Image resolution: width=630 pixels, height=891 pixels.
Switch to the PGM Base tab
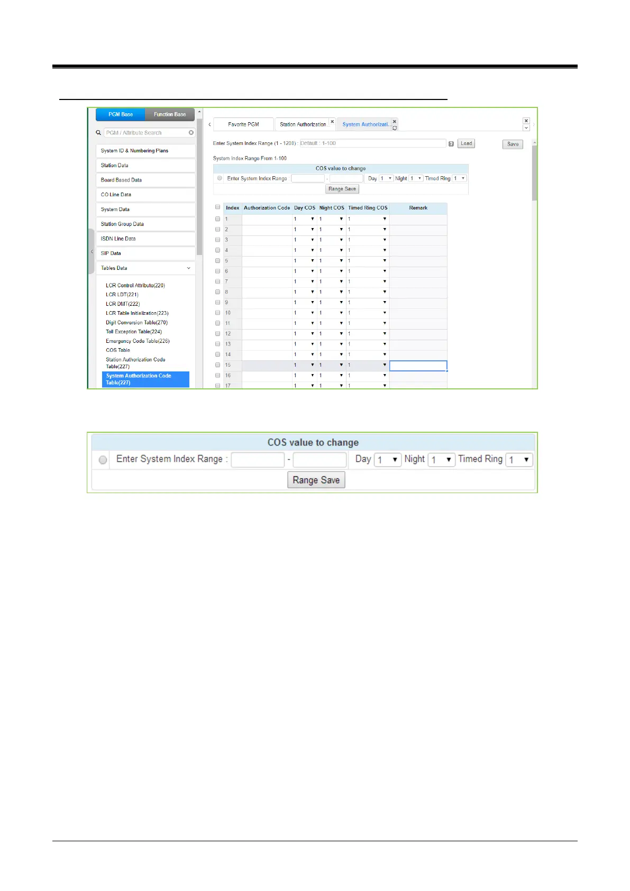tap(121, 114)
